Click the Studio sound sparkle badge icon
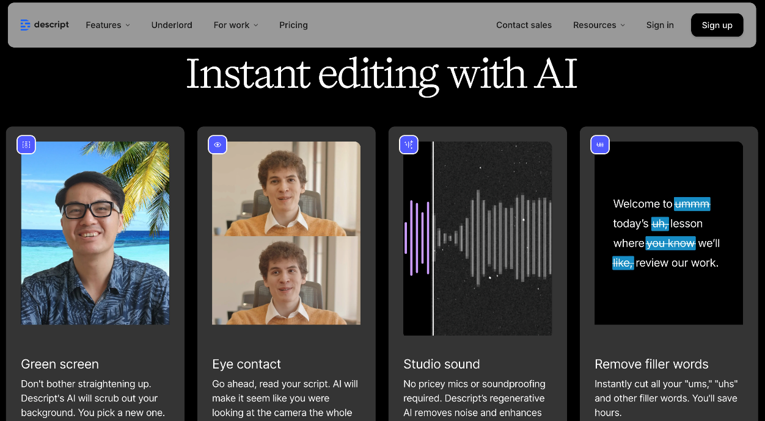This screenshot has width=765, height=421. (x=409, y=145)
